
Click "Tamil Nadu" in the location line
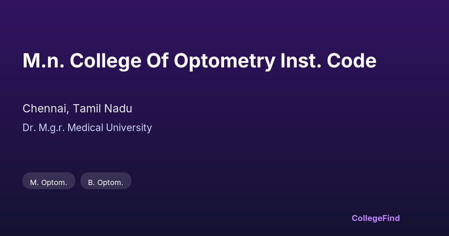103,109
